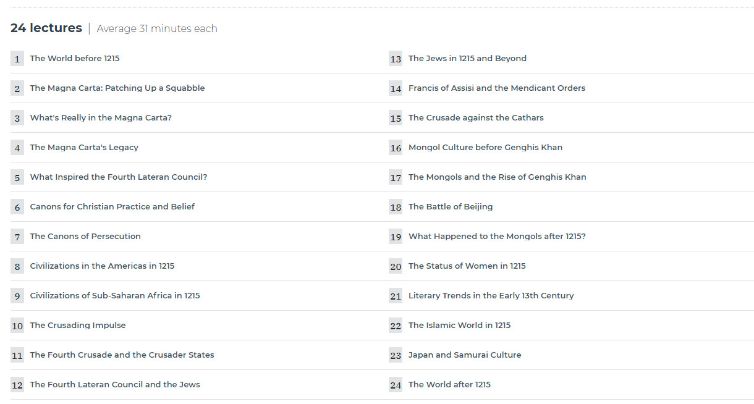
Task: Select "The Crusade against the Cathars" lecture
Action: coord(476,118)
